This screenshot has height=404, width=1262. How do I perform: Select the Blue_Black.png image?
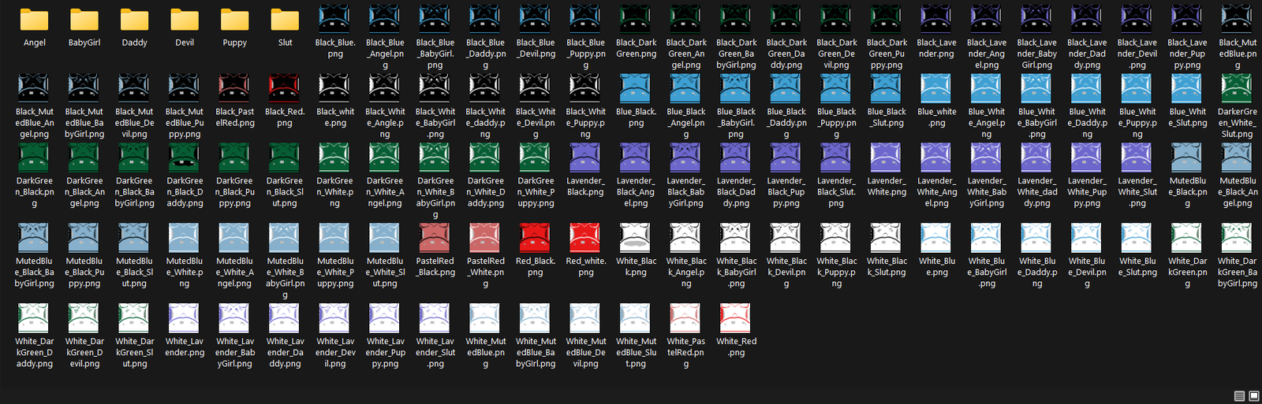pyautogui.click(x=636, y=89)
